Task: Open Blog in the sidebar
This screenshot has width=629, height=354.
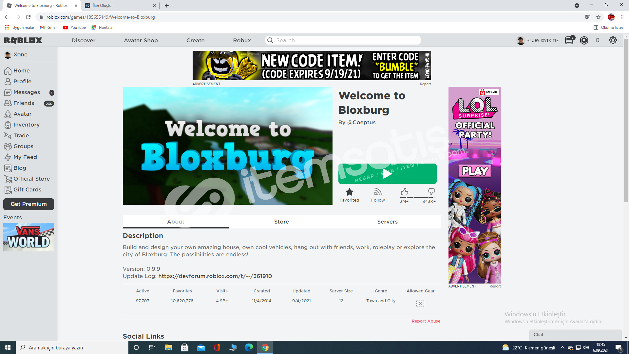Action: [x=20, y=168]
